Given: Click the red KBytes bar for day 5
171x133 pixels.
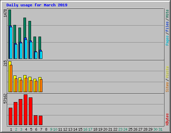Looking at the screenshot, I should point(30,111).
